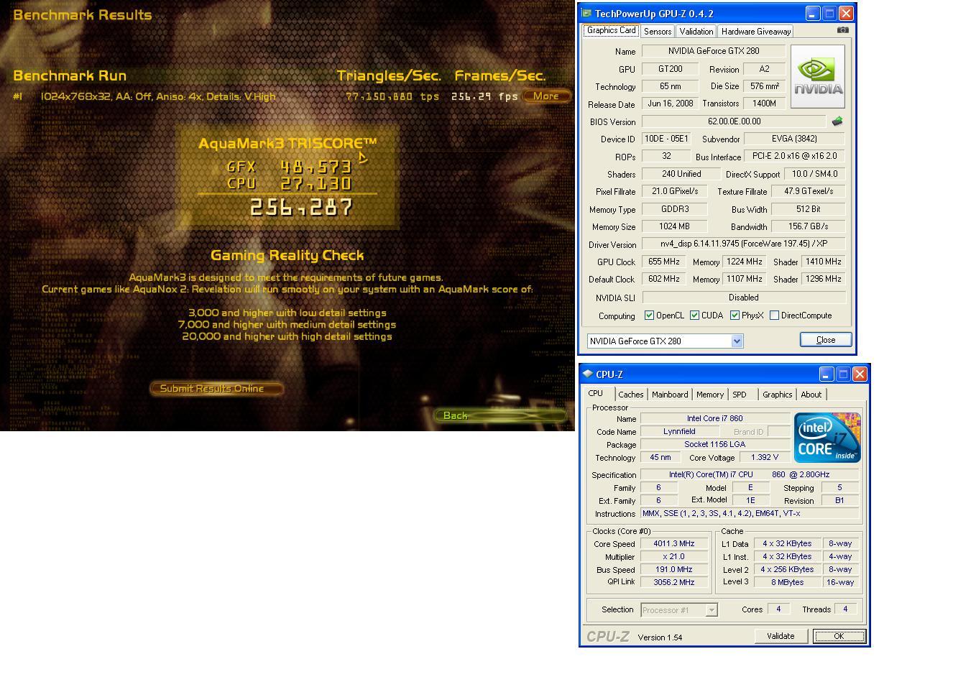Click the QPI Link 3056.2 MHz value
The width and height of the screenshot is (953, 677).
pos(673,582)
